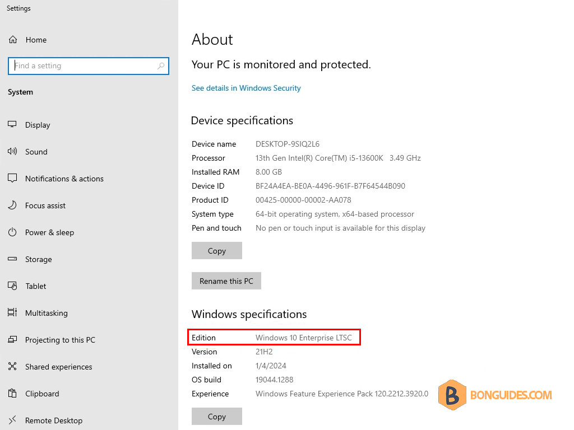
Task: Select Product ID 00425-00000-00002-AA078
Action: (303, 200)
